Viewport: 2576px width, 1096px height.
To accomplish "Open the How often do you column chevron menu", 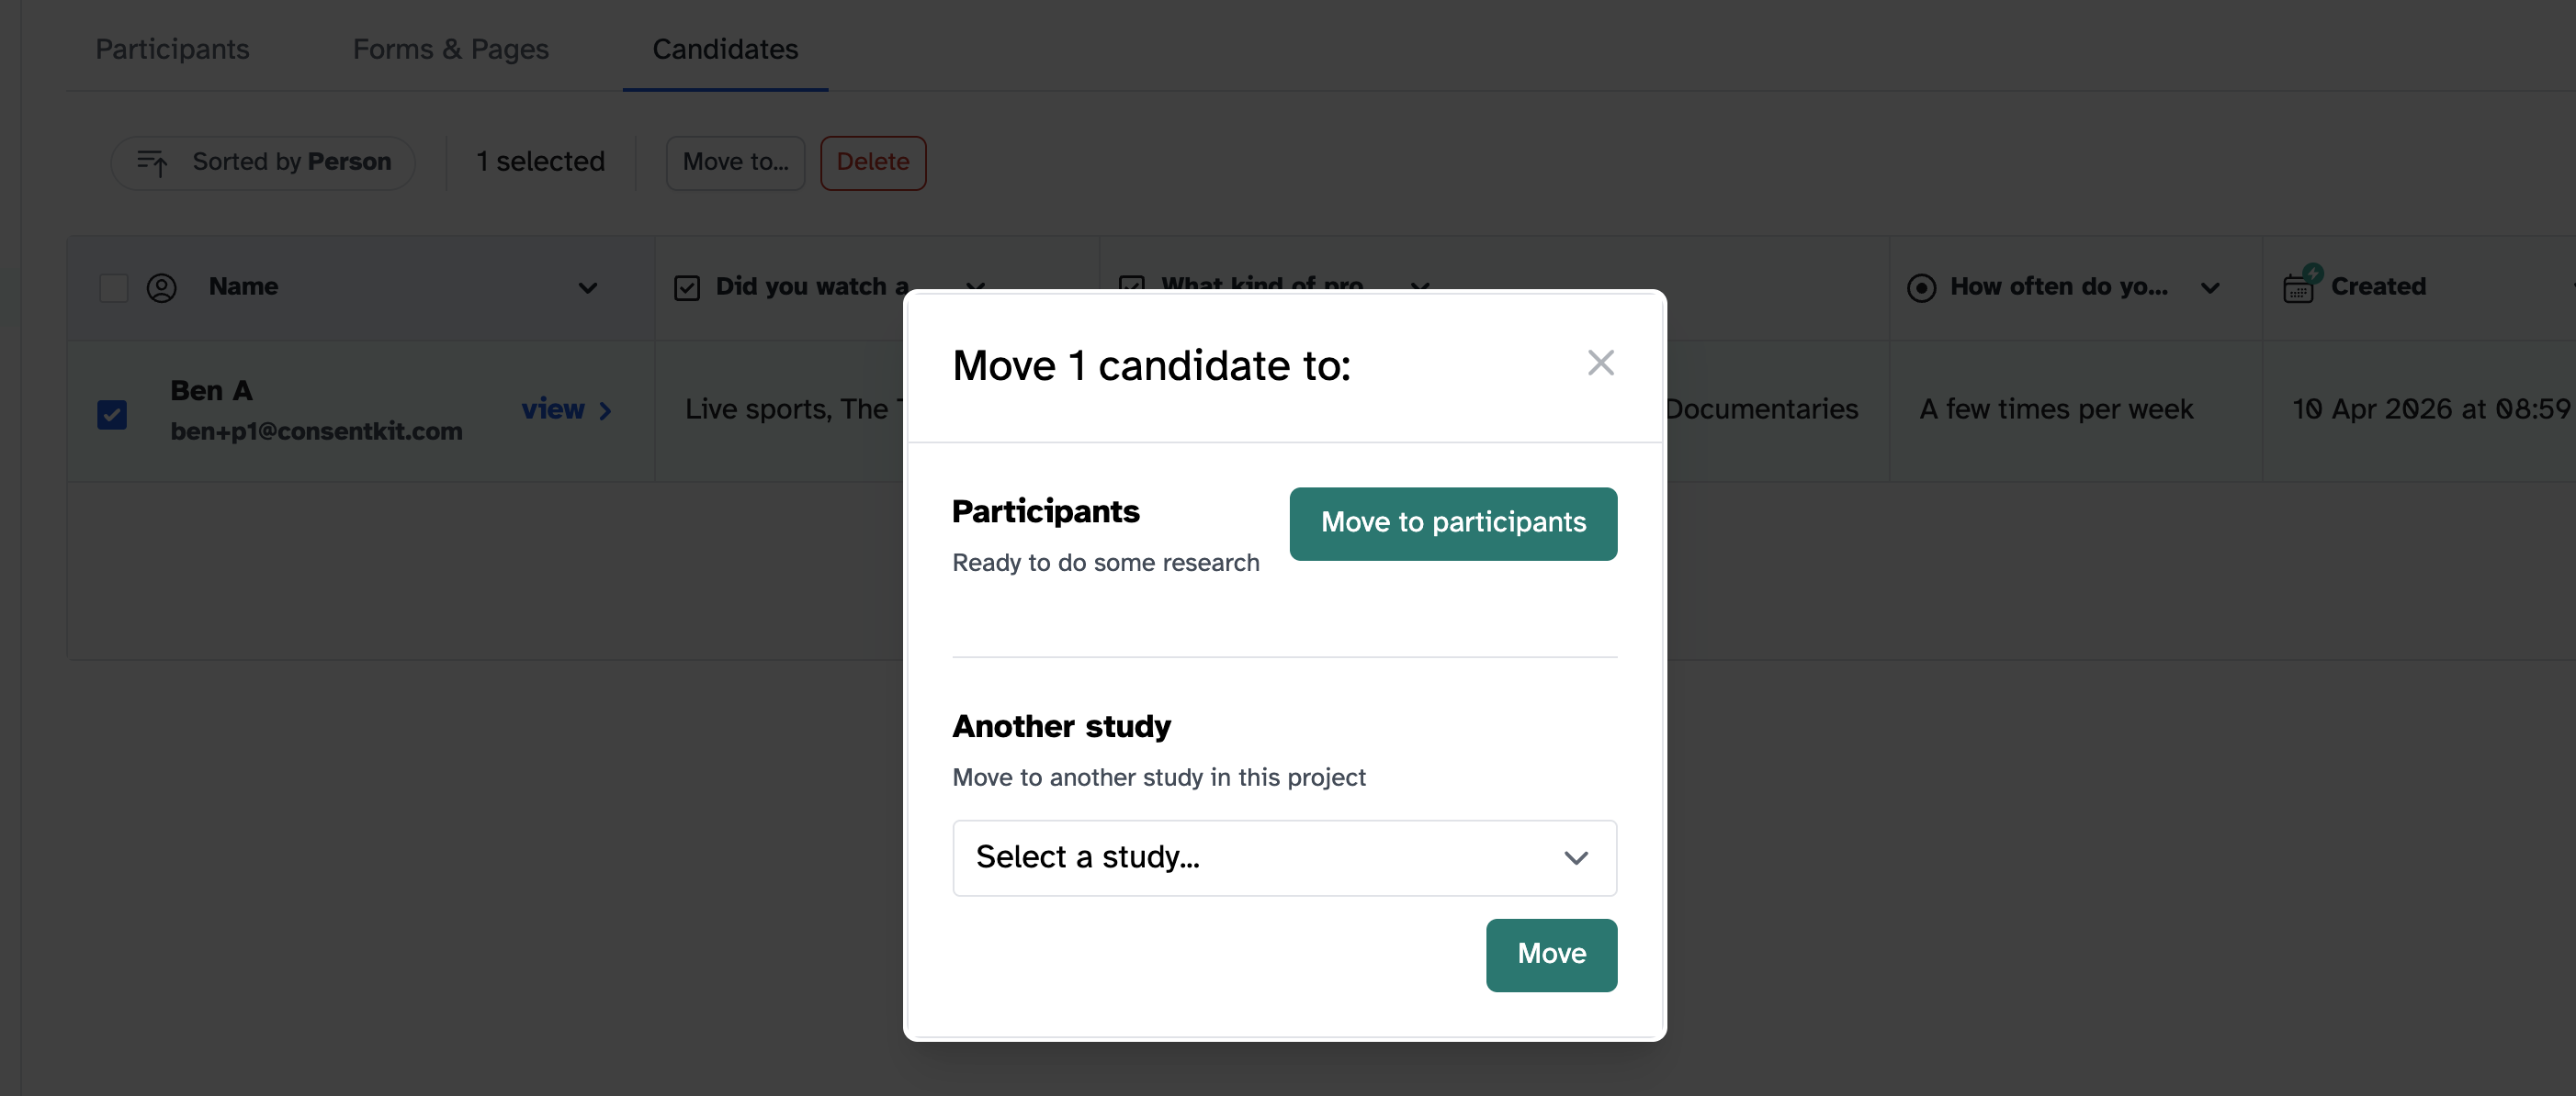I will pyautogui.click(x=2210, y=289).
